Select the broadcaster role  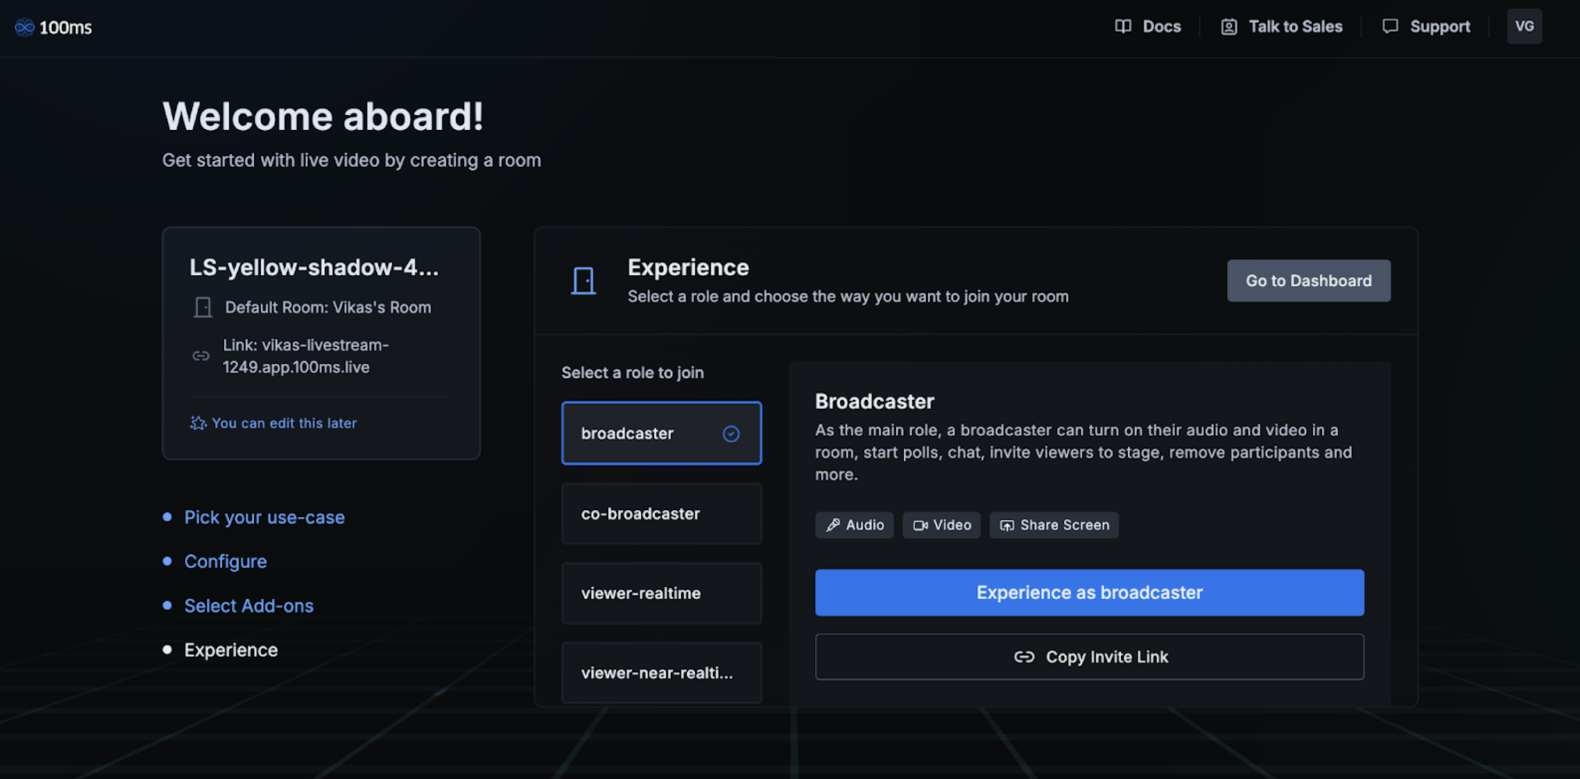(x=661, y=433)
